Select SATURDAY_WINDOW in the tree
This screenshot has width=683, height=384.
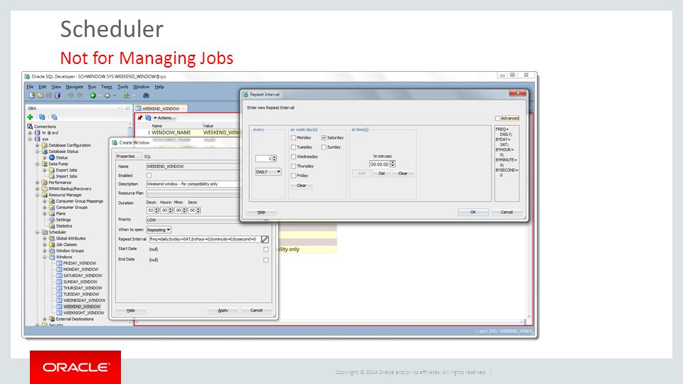coord(83,276)
